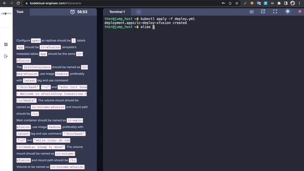Image resolution: width=304 pixels, height=171 pixels.
Task: Click the padlock site info icon
Action: pyautogui.click(x=27, y=3)
